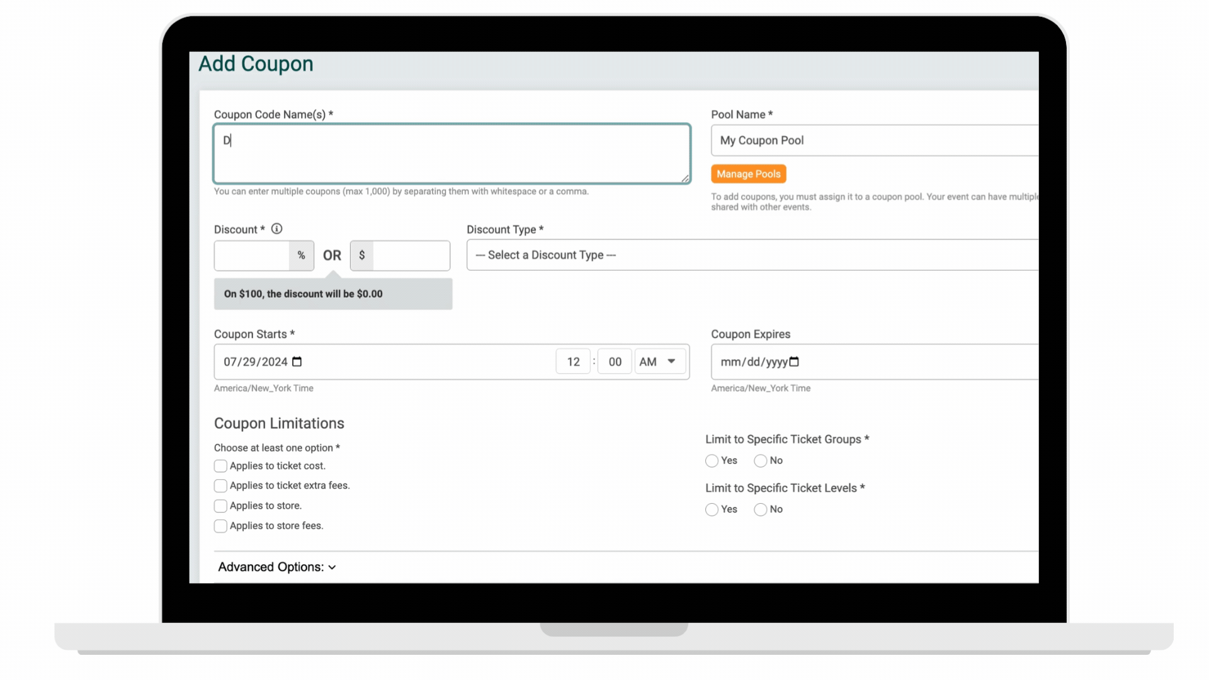Viewport: 1209px width, 680px height.
Task: Click the Manage Pools button
Action: click(748, 174)
